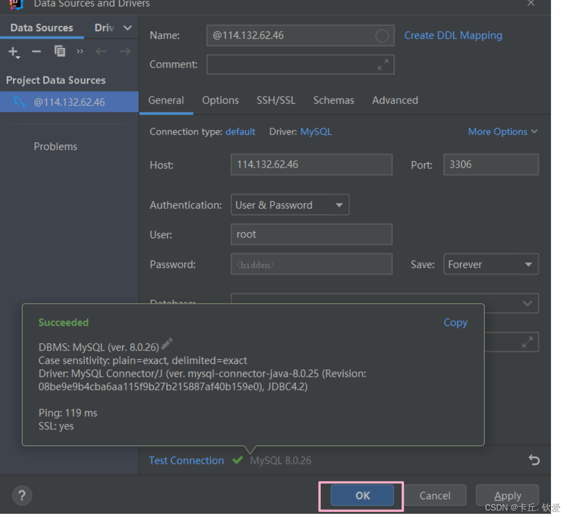Click MySQL 8.0.26 status text
Image resolution: width=567 pixels, height=517 pixels.
pos(281,460)
